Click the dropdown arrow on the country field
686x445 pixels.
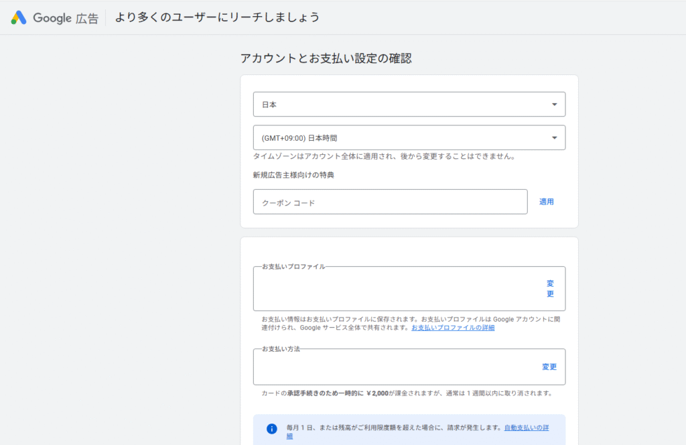(555, 104)
